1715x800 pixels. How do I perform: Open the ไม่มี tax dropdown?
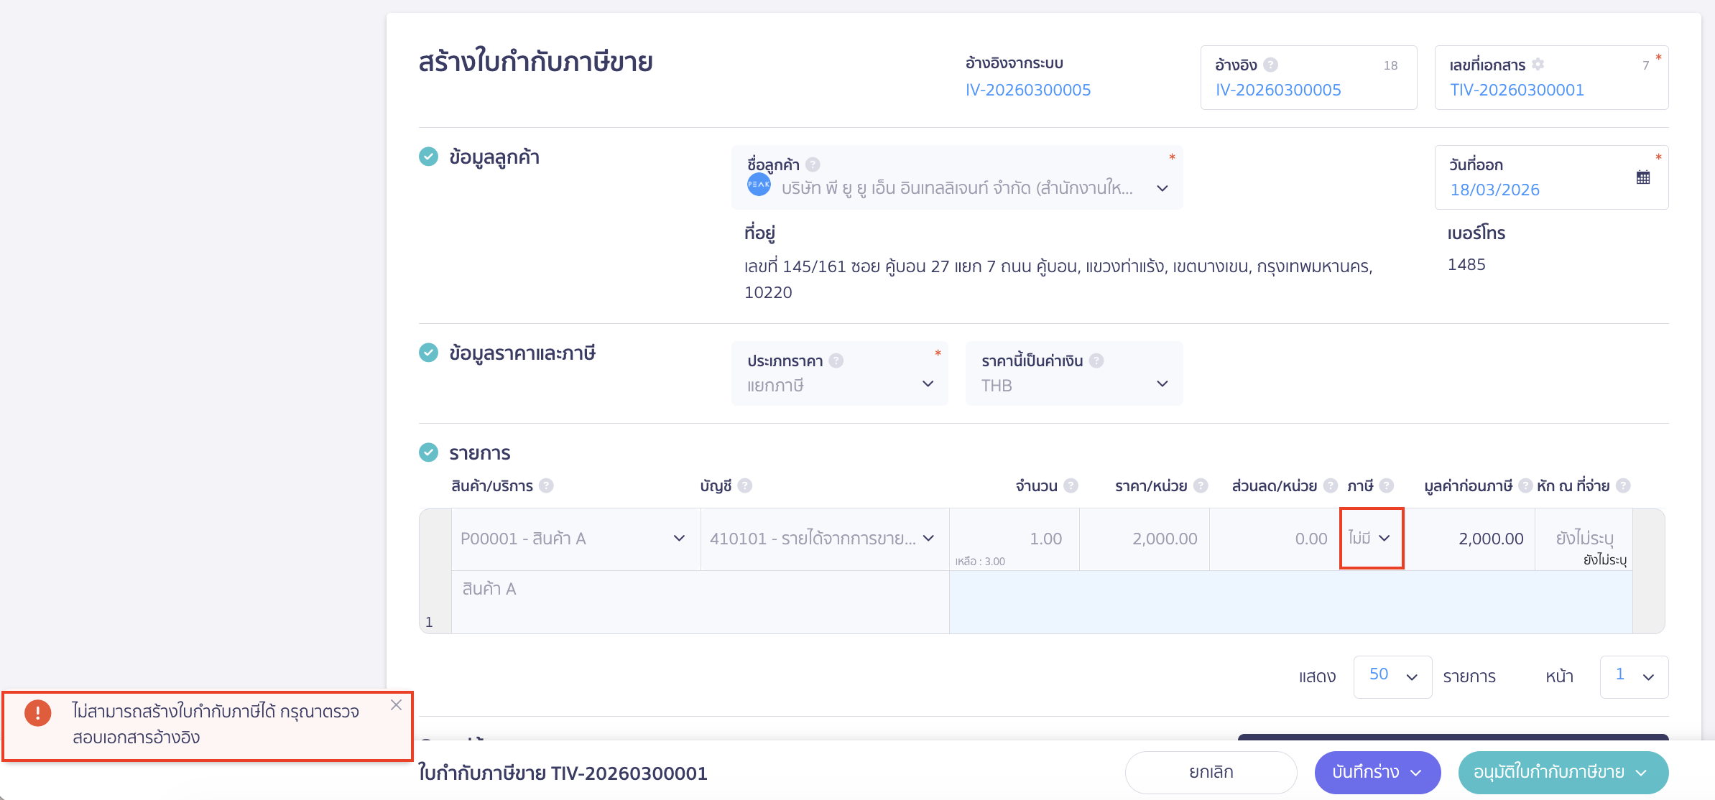point(1371,538)
